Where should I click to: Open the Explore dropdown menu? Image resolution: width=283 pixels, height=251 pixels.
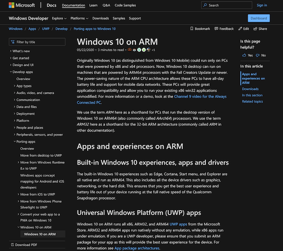tap(59, 18)
